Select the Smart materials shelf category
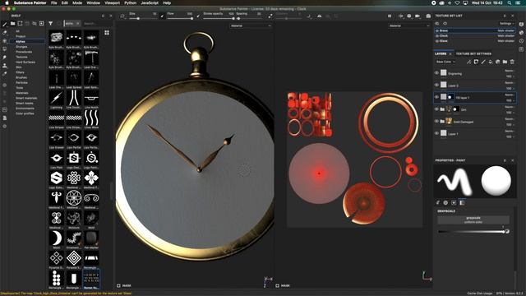This screenshot has width=526, height=296. 26,98
